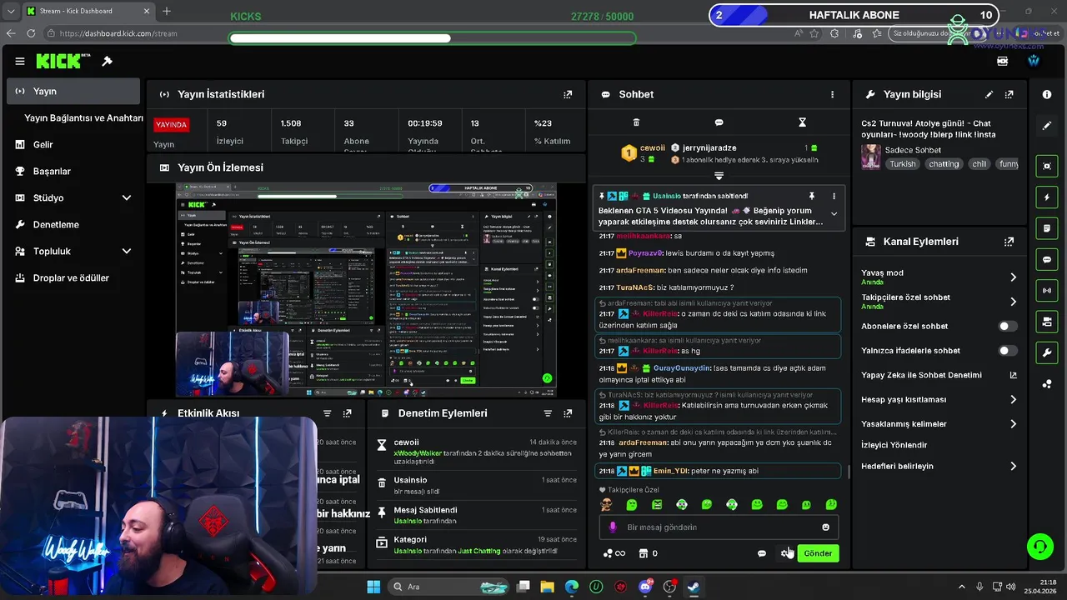Click the hourglass icon in chat toolbar
This screenshot has height=600, width=1067.
(x=802, y=122)
